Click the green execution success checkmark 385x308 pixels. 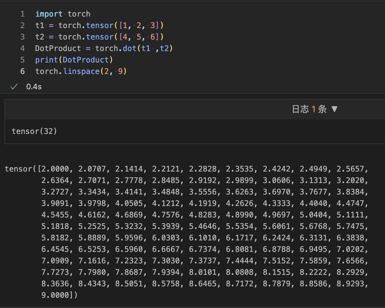14,87
